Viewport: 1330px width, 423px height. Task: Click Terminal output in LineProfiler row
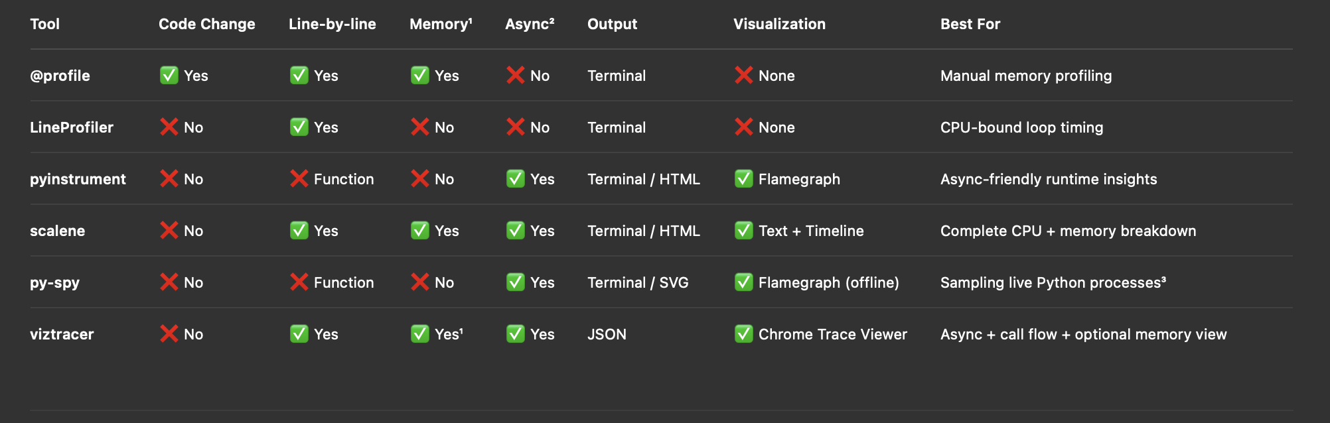pos(617,127)
